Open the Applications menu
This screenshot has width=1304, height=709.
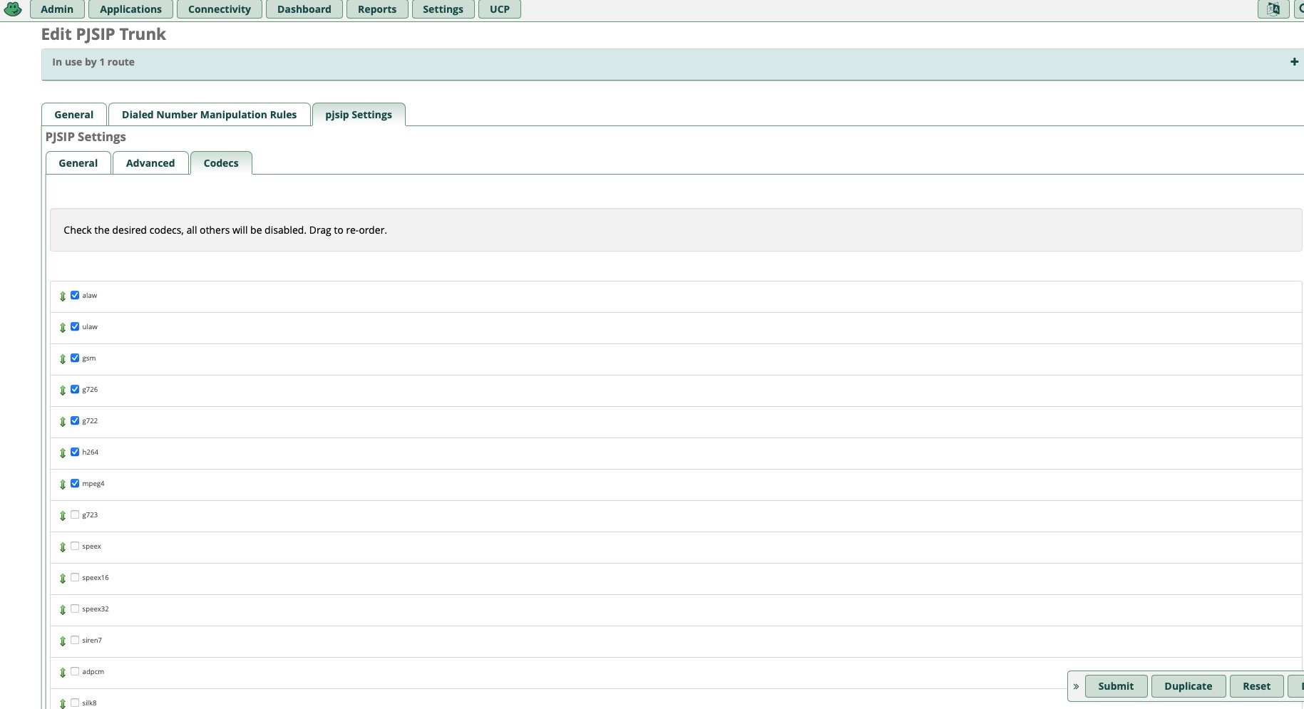[130, 9]
